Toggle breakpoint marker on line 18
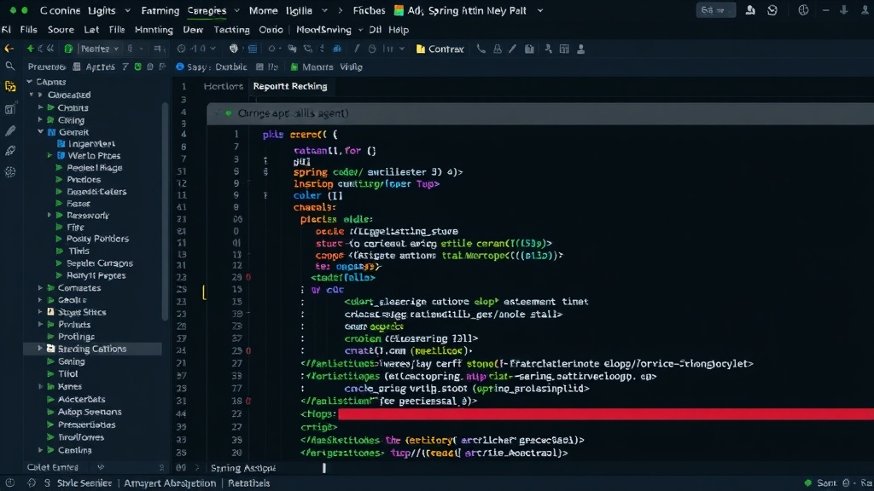Viewport: 874px width, 491px height. (248, 401)
